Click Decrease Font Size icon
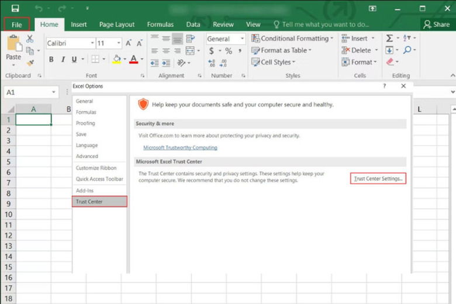Viewport: 456px width, 304px height. click(139, 43)
